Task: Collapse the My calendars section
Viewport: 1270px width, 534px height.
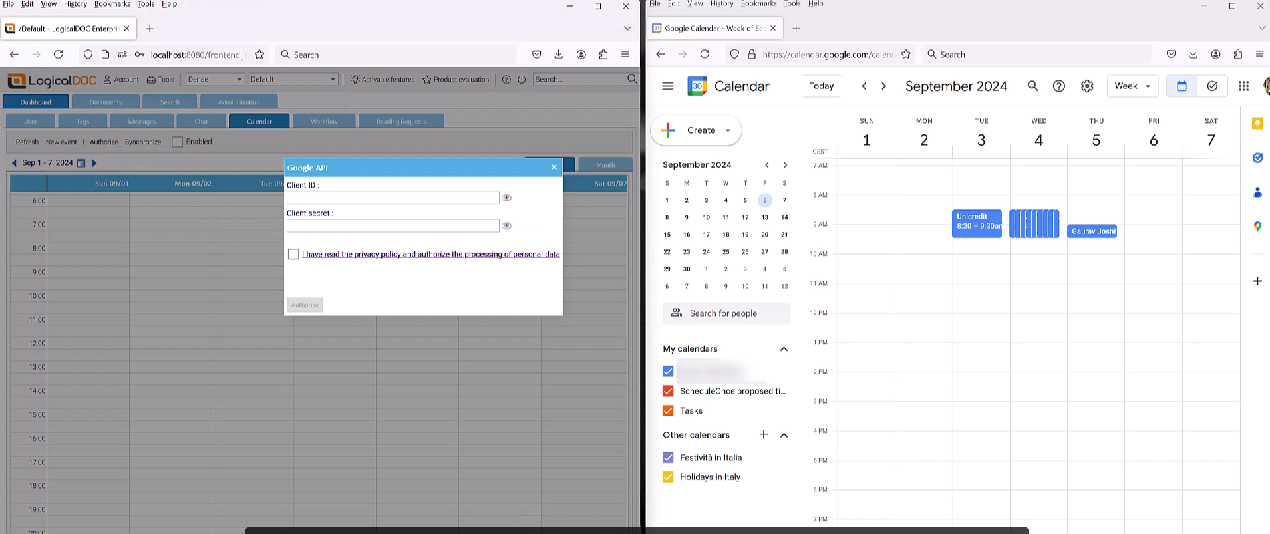Action: tap(784, 349)
